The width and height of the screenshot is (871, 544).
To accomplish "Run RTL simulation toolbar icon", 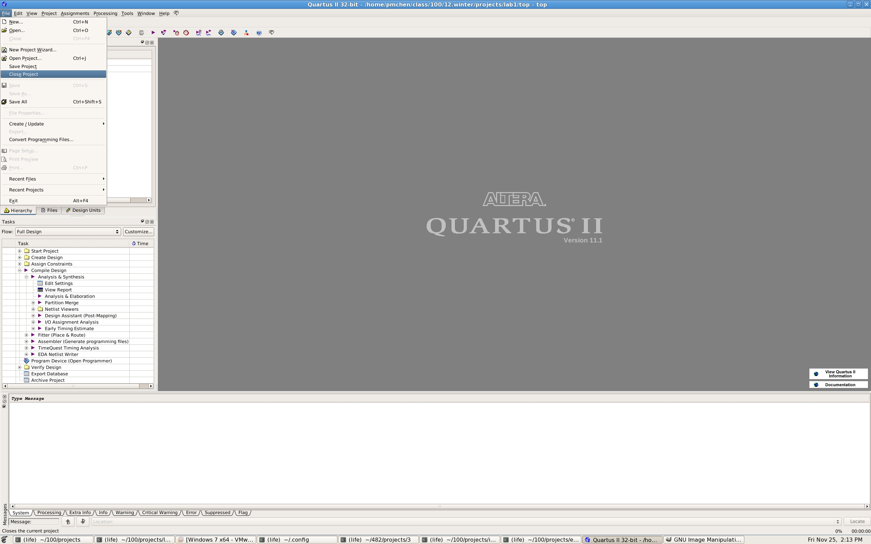I will coord(199,32).
